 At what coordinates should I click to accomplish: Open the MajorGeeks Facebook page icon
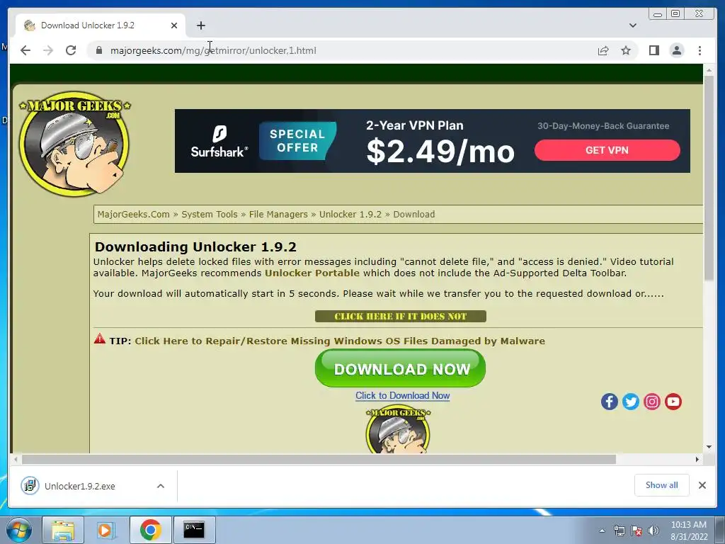pyautogui.click(x=610, y=402)
